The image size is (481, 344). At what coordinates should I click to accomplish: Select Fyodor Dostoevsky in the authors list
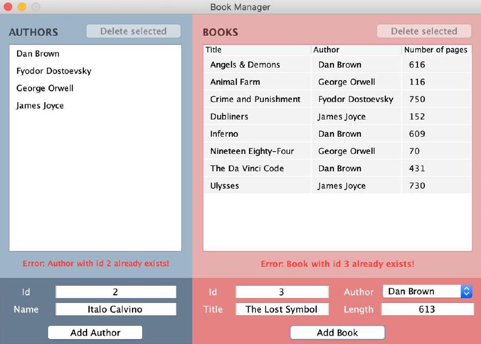point(53,71)
